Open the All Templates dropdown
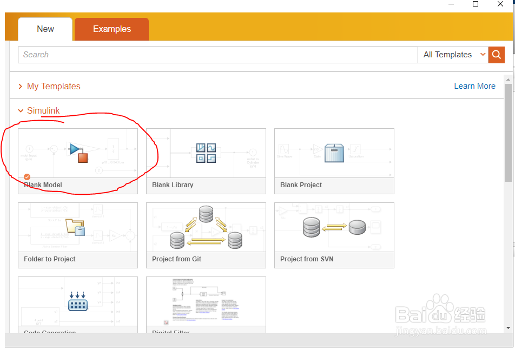 [453, 55]
